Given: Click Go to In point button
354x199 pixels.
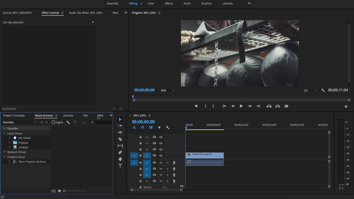Looking at the screenshot, I should (224, 106).
